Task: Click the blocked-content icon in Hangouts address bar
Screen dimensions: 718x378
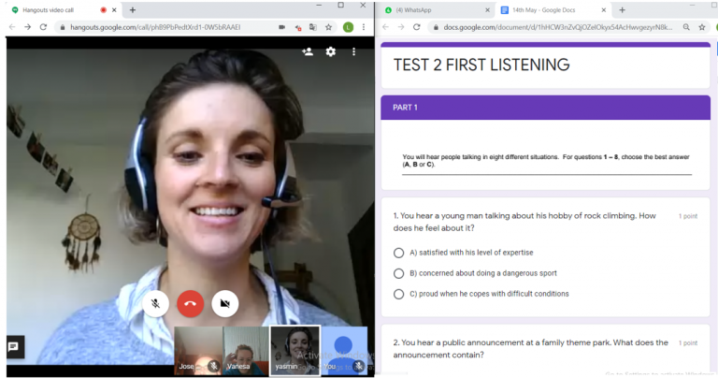Action: [297, 27]
